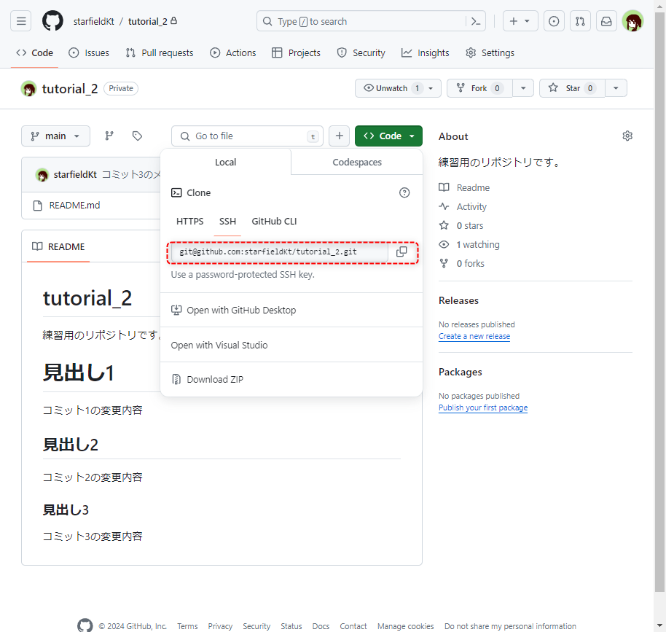Toggle the green Code dropdown button

click(388, 136)
